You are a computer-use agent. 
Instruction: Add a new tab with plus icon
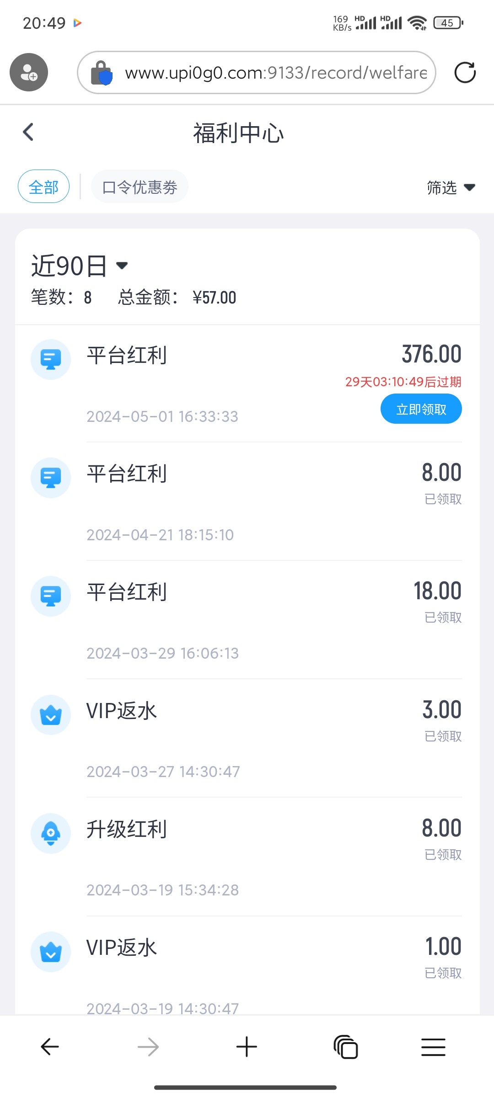coord(247,1047)
